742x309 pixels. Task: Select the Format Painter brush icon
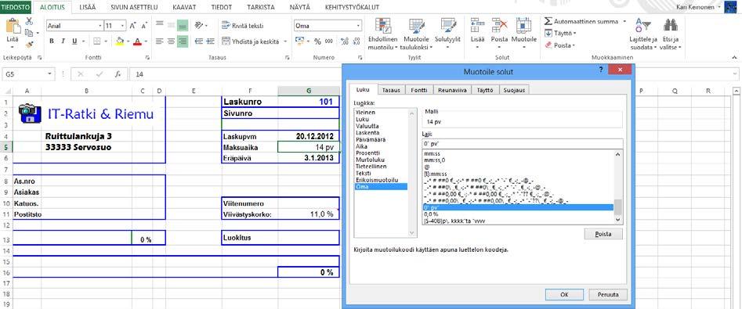coord(29,44)
